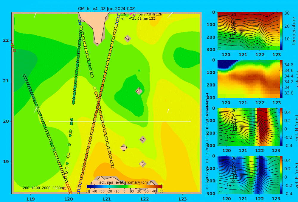The height and width of the screenshot is (202, 298).
Task: Click the vel. E color bar
Action: point(281,175)
